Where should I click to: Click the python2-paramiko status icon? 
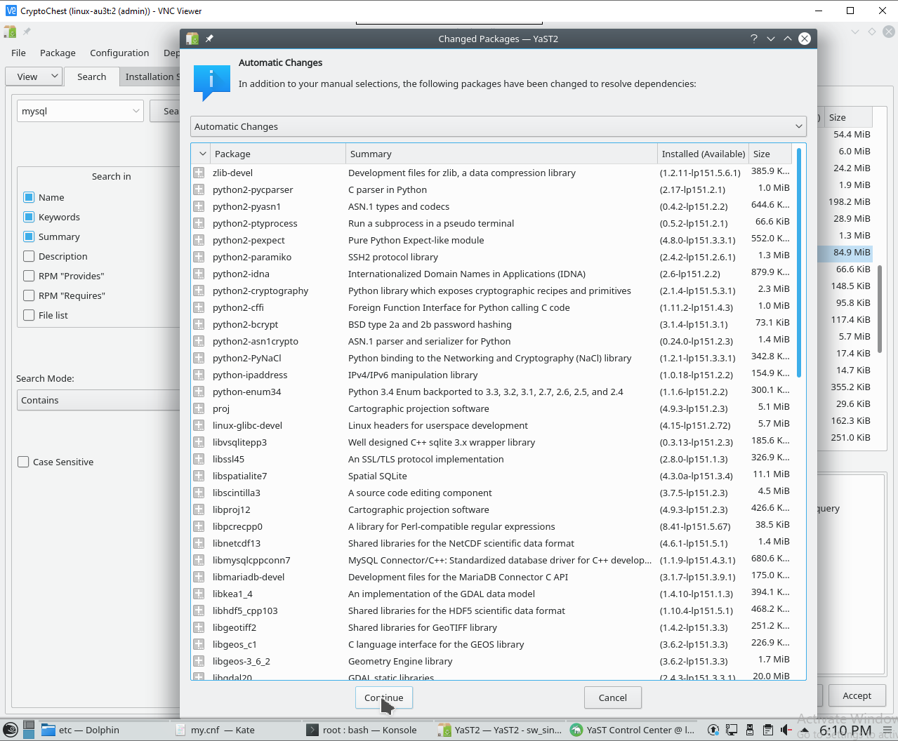199,257
